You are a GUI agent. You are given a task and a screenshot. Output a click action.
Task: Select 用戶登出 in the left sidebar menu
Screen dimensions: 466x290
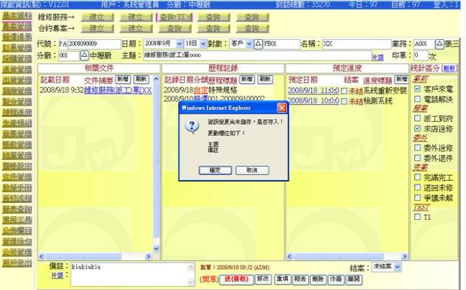(17, 263)
